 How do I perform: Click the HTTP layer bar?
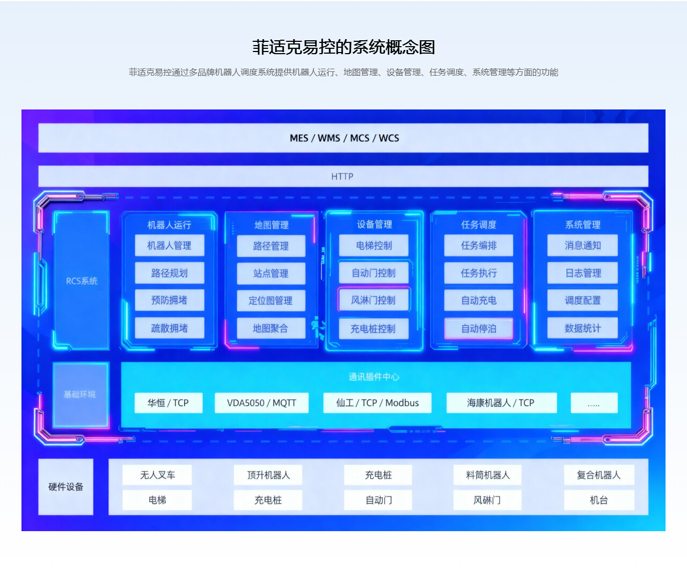tap(343, 177)
